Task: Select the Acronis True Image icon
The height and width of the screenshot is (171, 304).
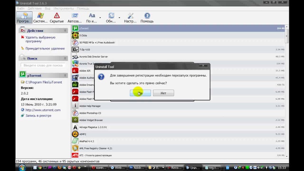Action: point(75,64)
